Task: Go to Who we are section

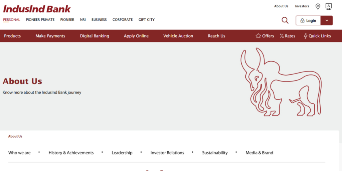Action: 19,153
